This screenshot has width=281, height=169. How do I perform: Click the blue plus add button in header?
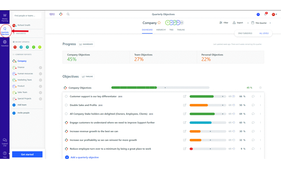point(258,14)
